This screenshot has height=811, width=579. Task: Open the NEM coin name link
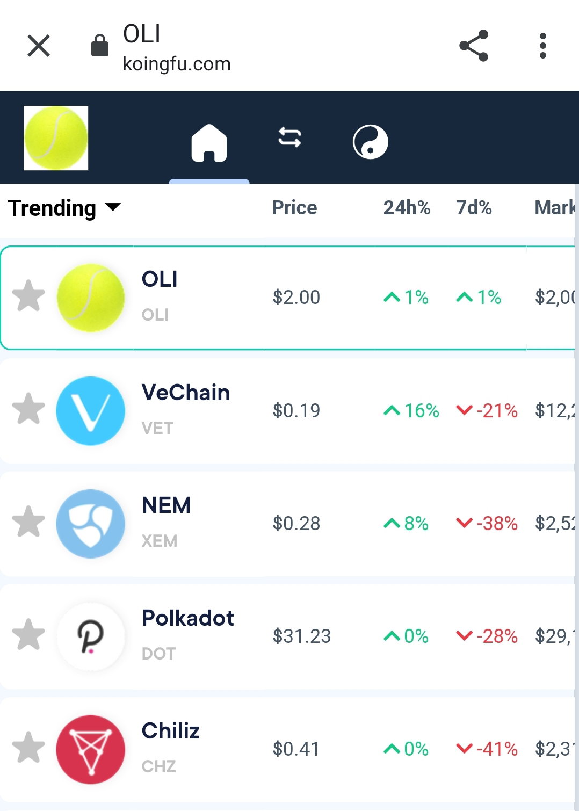[166, 505]
